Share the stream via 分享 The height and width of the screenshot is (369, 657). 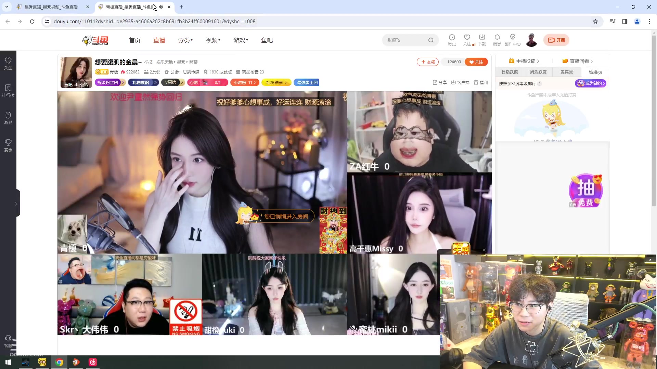coord(439,82)
